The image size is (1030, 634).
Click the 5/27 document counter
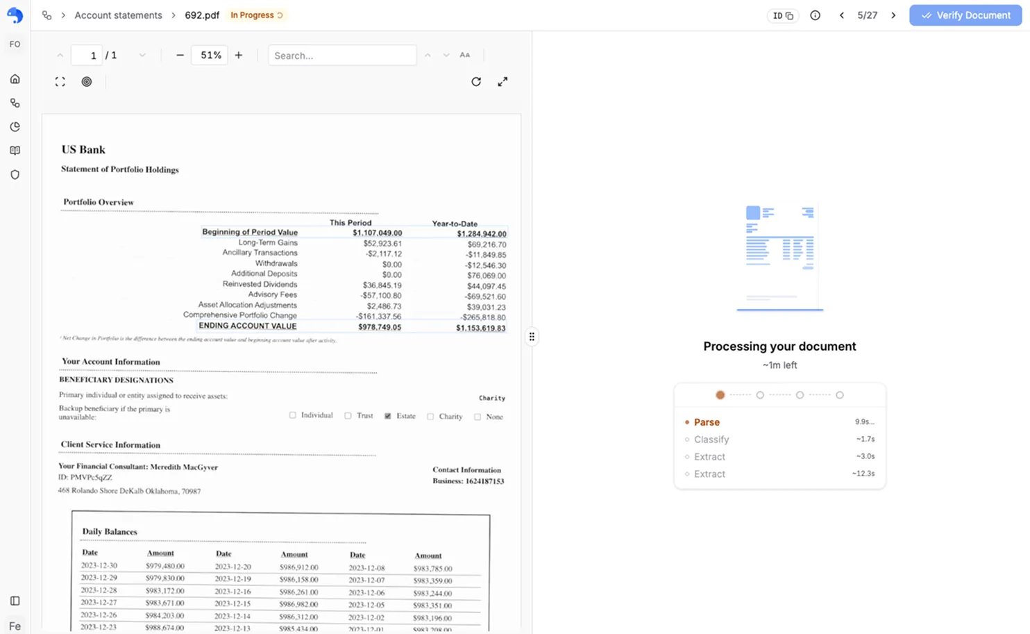867,15
